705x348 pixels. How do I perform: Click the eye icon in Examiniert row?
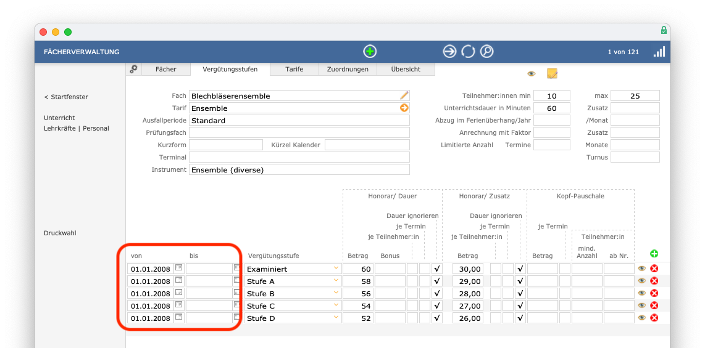(x=641, y=269)
